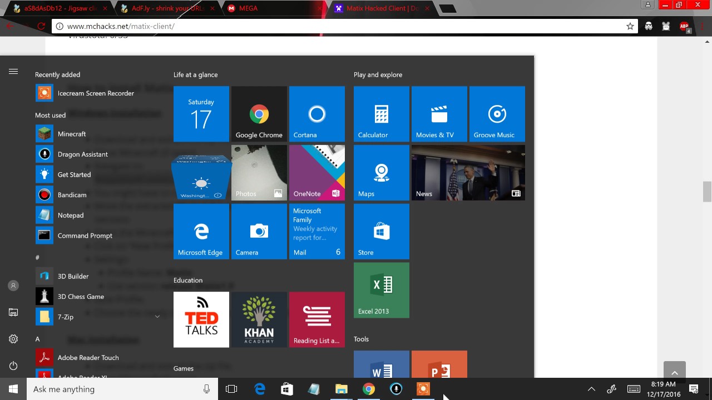Open the Store tile
The image size is (712, 400).
coord(382,232)
